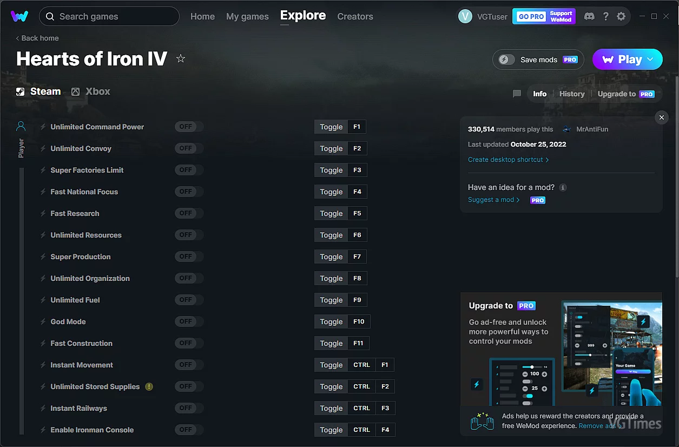Click lightning icon beside Unlimited Fuel
This screenshot has width=679, height=447.
tap(43, 300)
